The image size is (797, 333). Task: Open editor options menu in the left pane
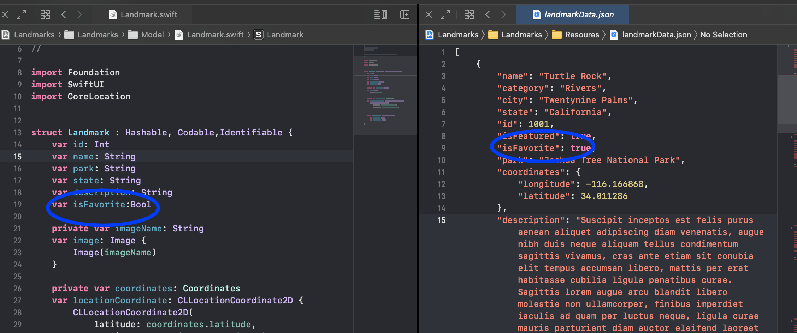click(x=381, y=14)
